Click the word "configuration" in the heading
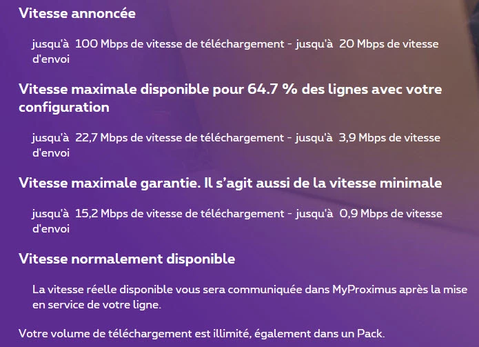Screen dimensions: 479x347 (x=64, y=108)
